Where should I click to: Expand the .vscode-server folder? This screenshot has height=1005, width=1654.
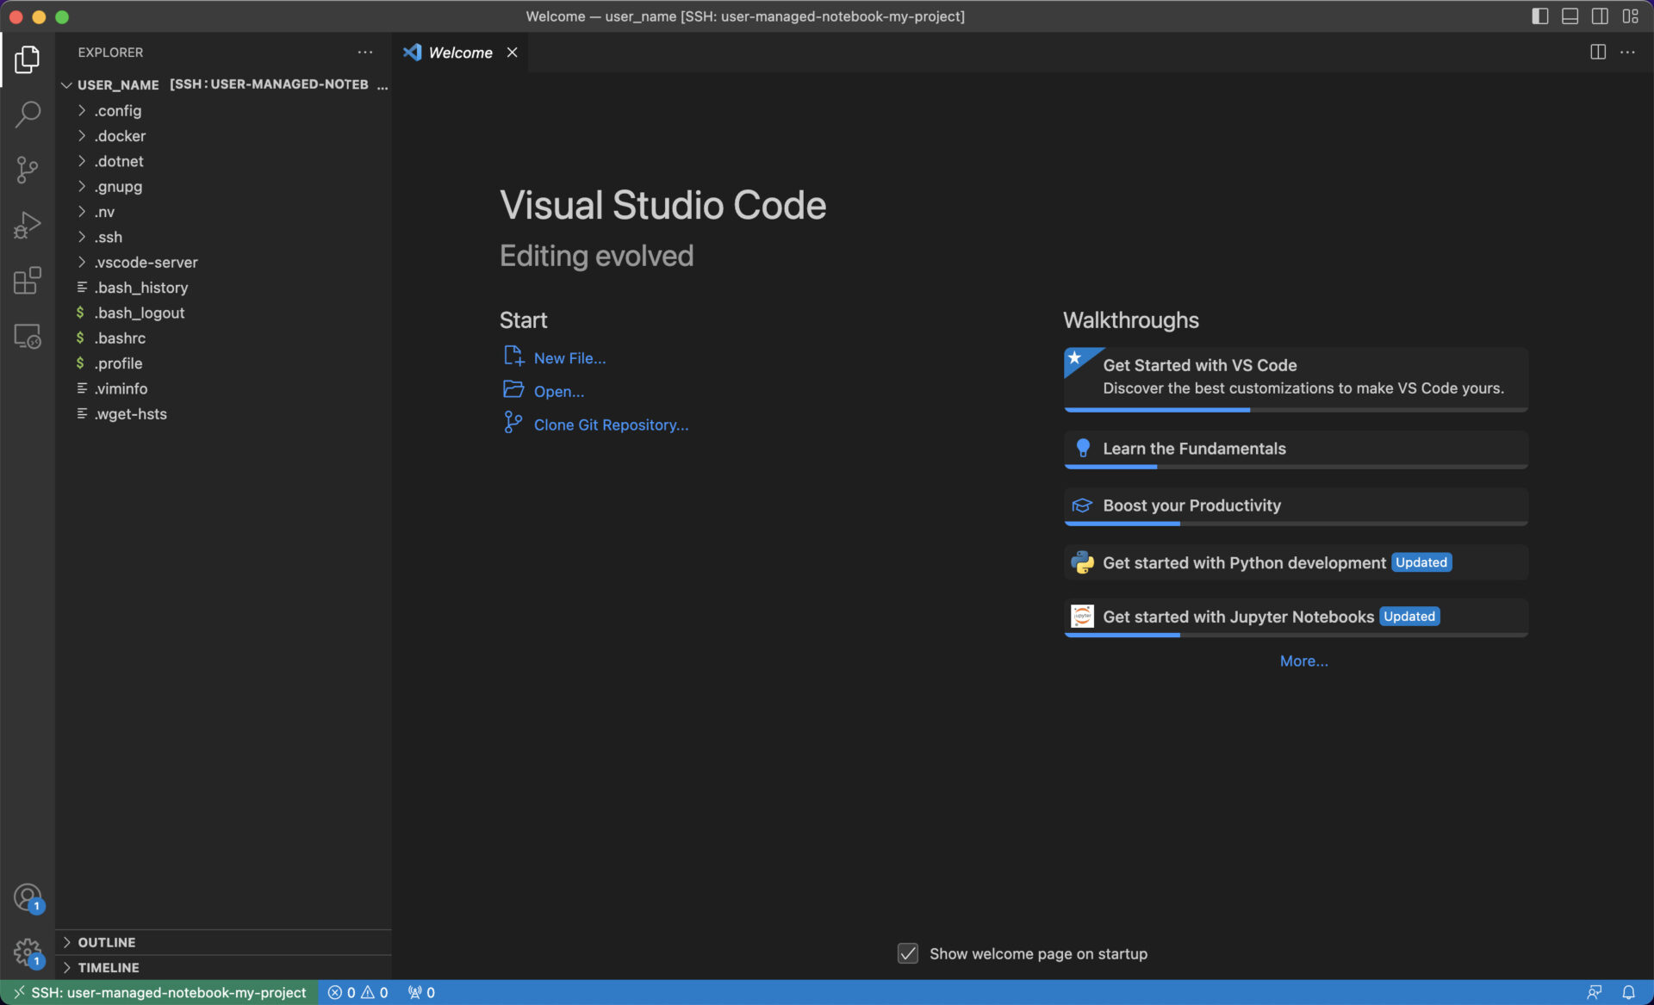[x=146, y=262]
